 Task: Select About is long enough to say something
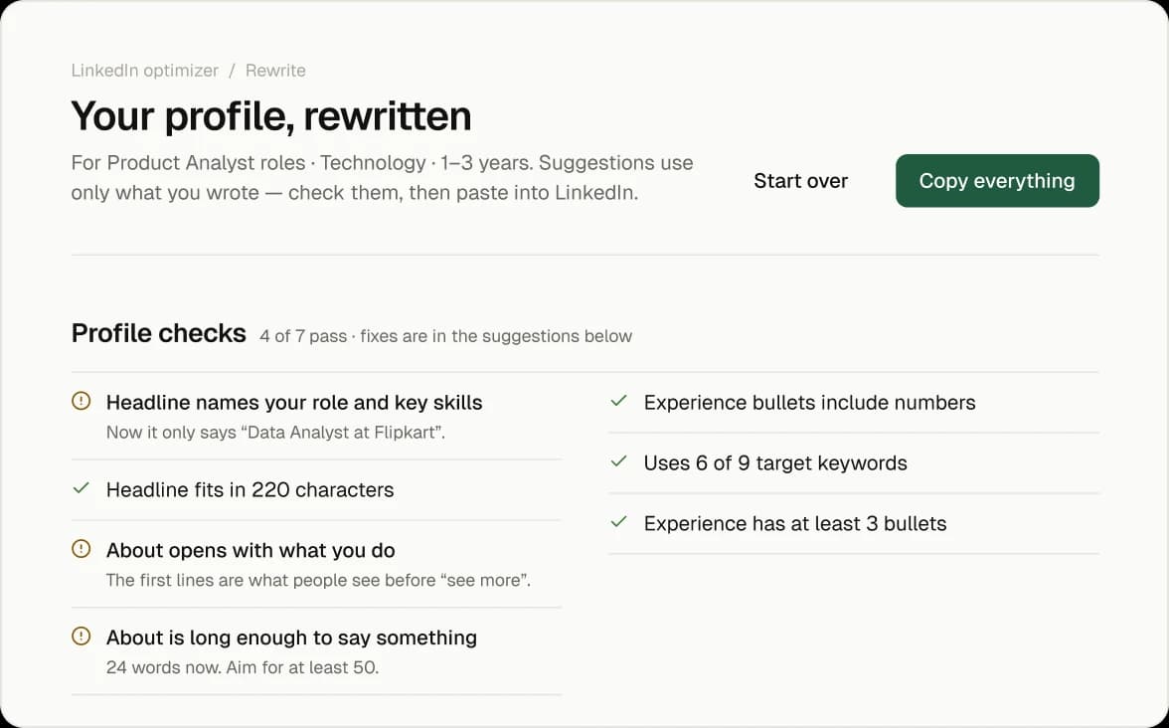pyautogui.click(x=316, y=651)
